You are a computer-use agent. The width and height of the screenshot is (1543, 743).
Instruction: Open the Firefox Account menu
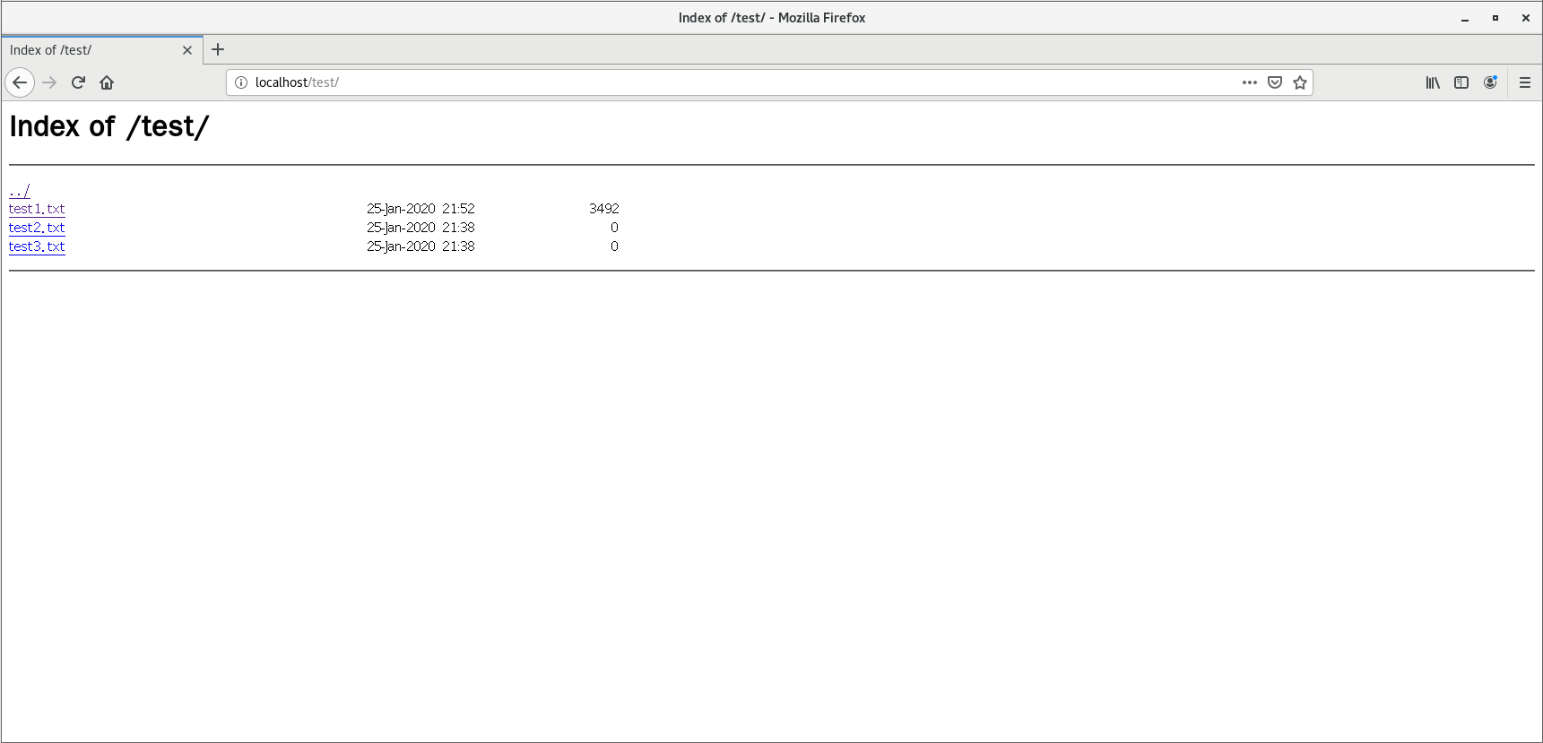[x=1490, y=82]
